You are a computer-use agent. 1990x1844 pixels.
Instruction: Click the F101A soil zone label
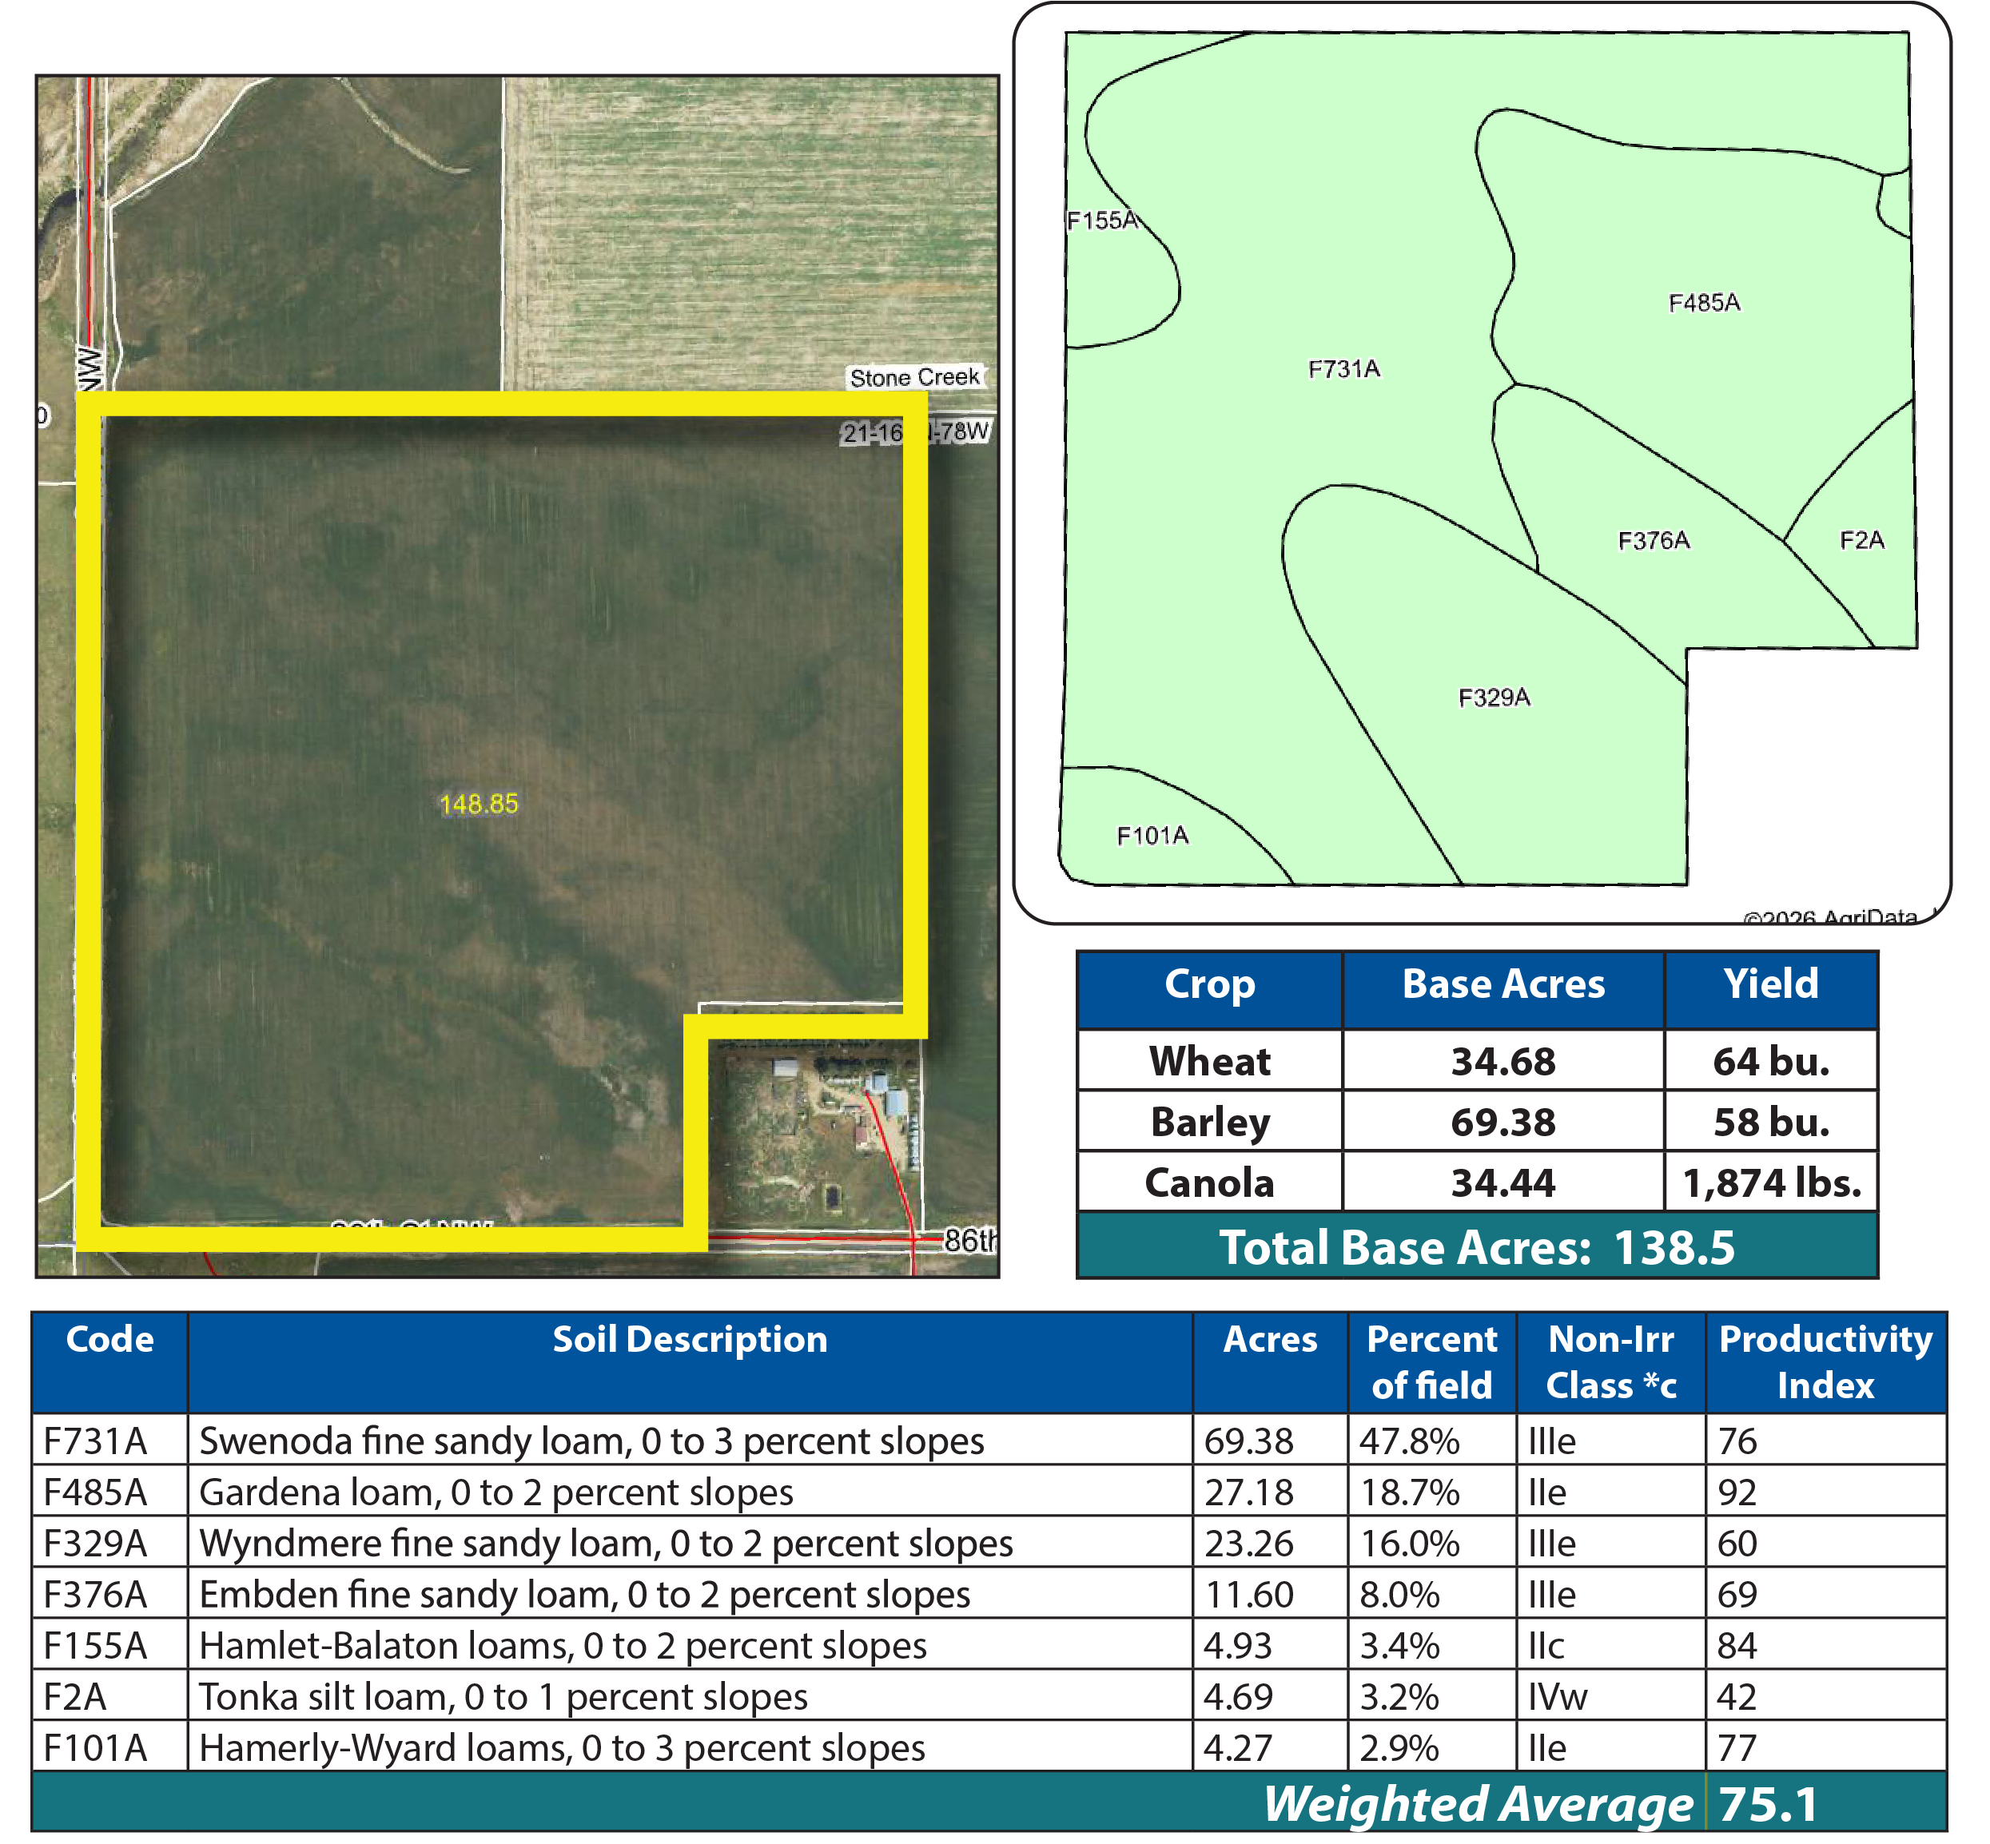coord(1152,835)
